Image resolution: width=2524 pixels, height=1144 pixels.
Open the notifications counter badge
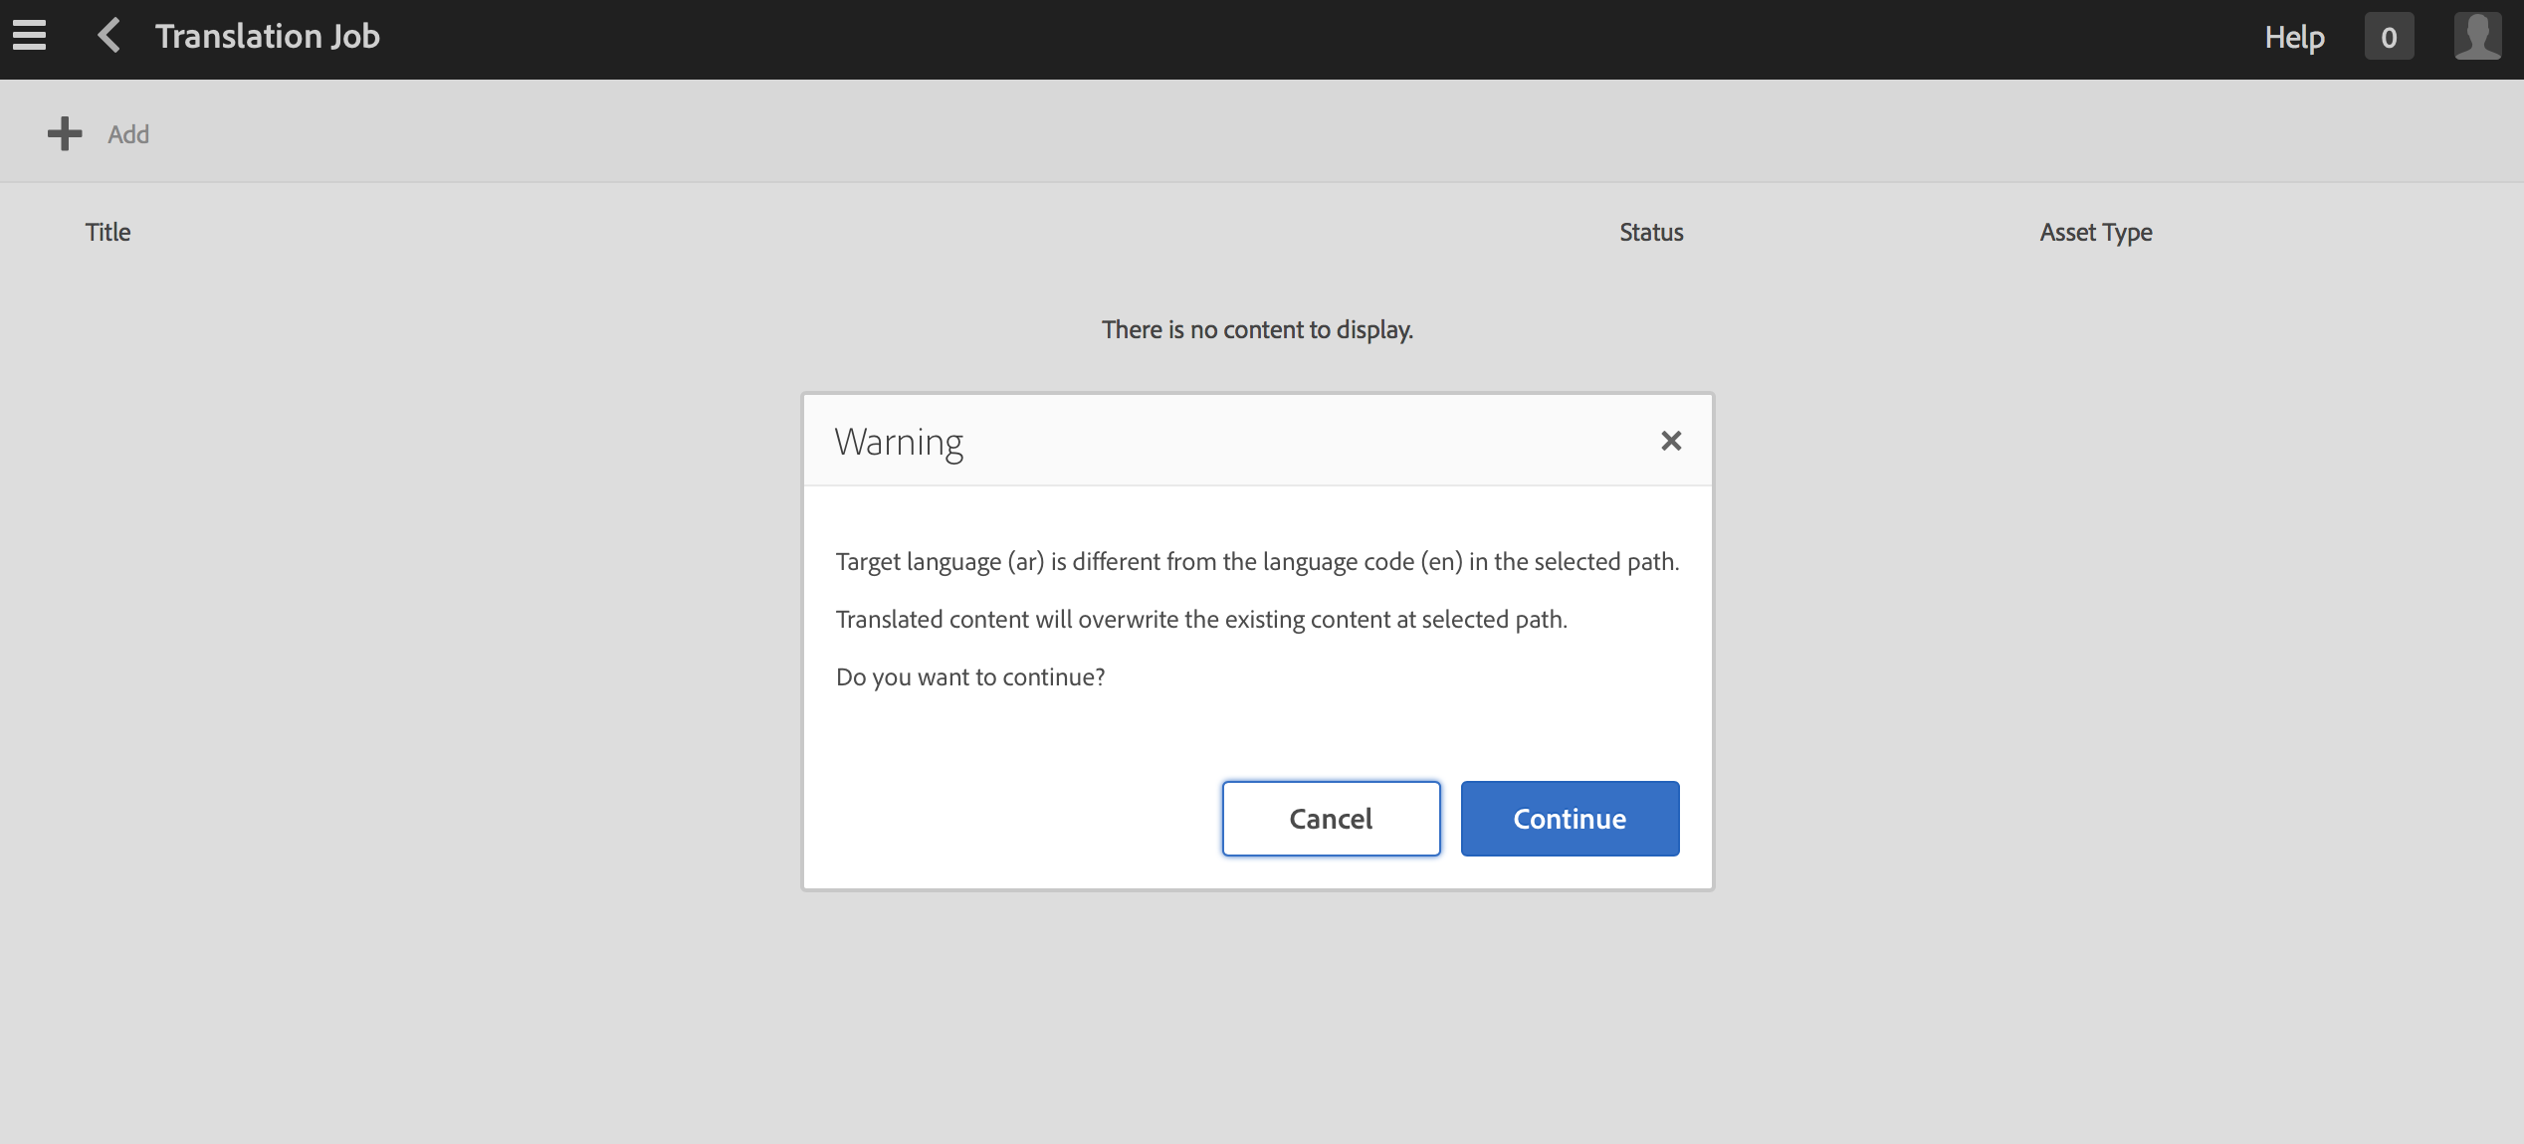pos(2389,38)
